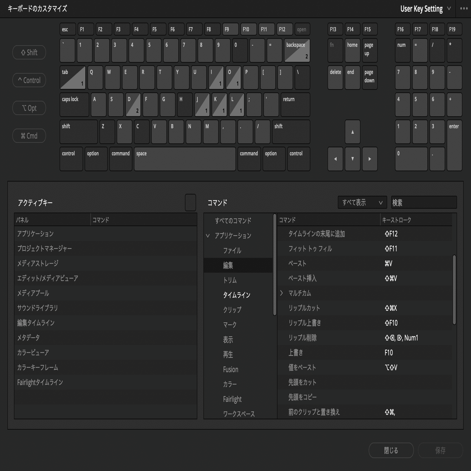
Task: Open the すべて表示 filter dropdown
Action: [362, 202]
